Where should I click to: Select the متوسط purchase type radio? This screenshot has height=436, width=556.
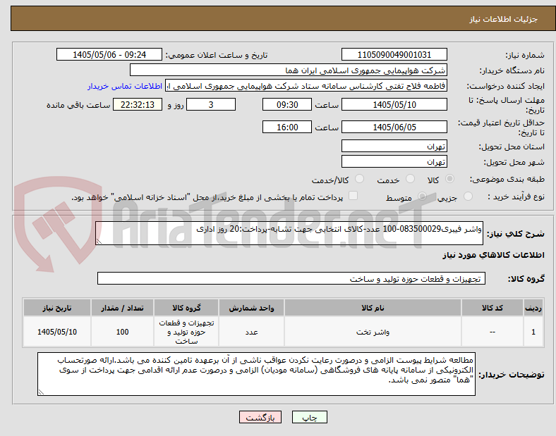coord(422,197)
